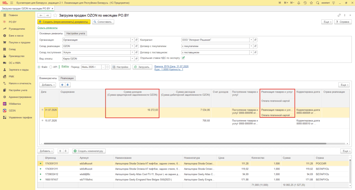355x190 pixels.
Task: Toggle Отдельная ставка НДС по экспорту checkbox
Action: coord(183,58)
